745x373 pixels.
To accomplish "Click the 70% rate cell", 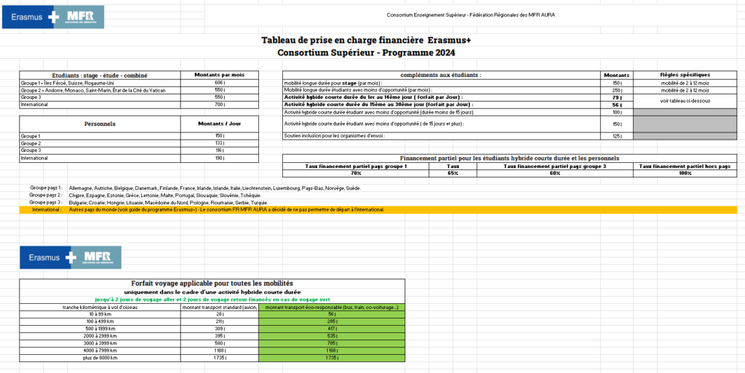I will (x=356, y=173).
